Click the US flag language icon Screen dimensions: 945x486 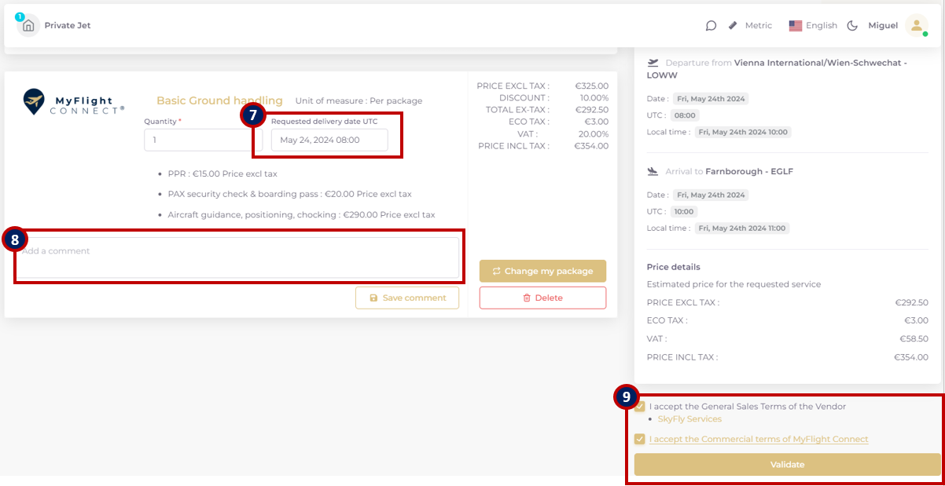point(796,26)
